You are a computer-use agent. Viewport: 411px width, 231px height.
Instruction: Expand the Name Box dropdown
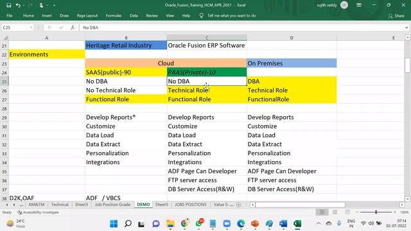click(31, 28)
